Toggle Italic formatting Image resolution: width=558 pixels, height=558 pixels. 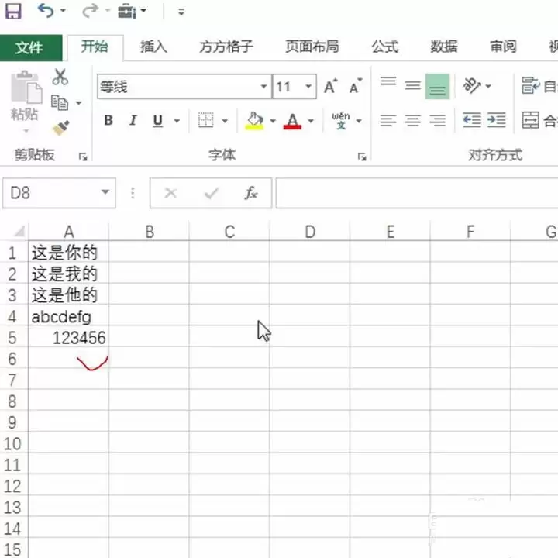[133, 121]
